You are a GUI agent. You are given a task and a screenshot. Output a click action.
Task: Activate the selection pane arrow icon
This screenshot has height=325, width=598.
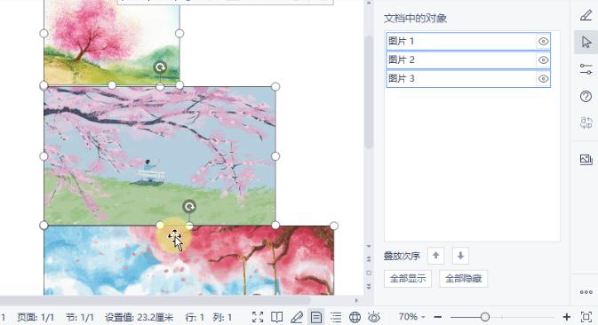[x=586, y=42]
